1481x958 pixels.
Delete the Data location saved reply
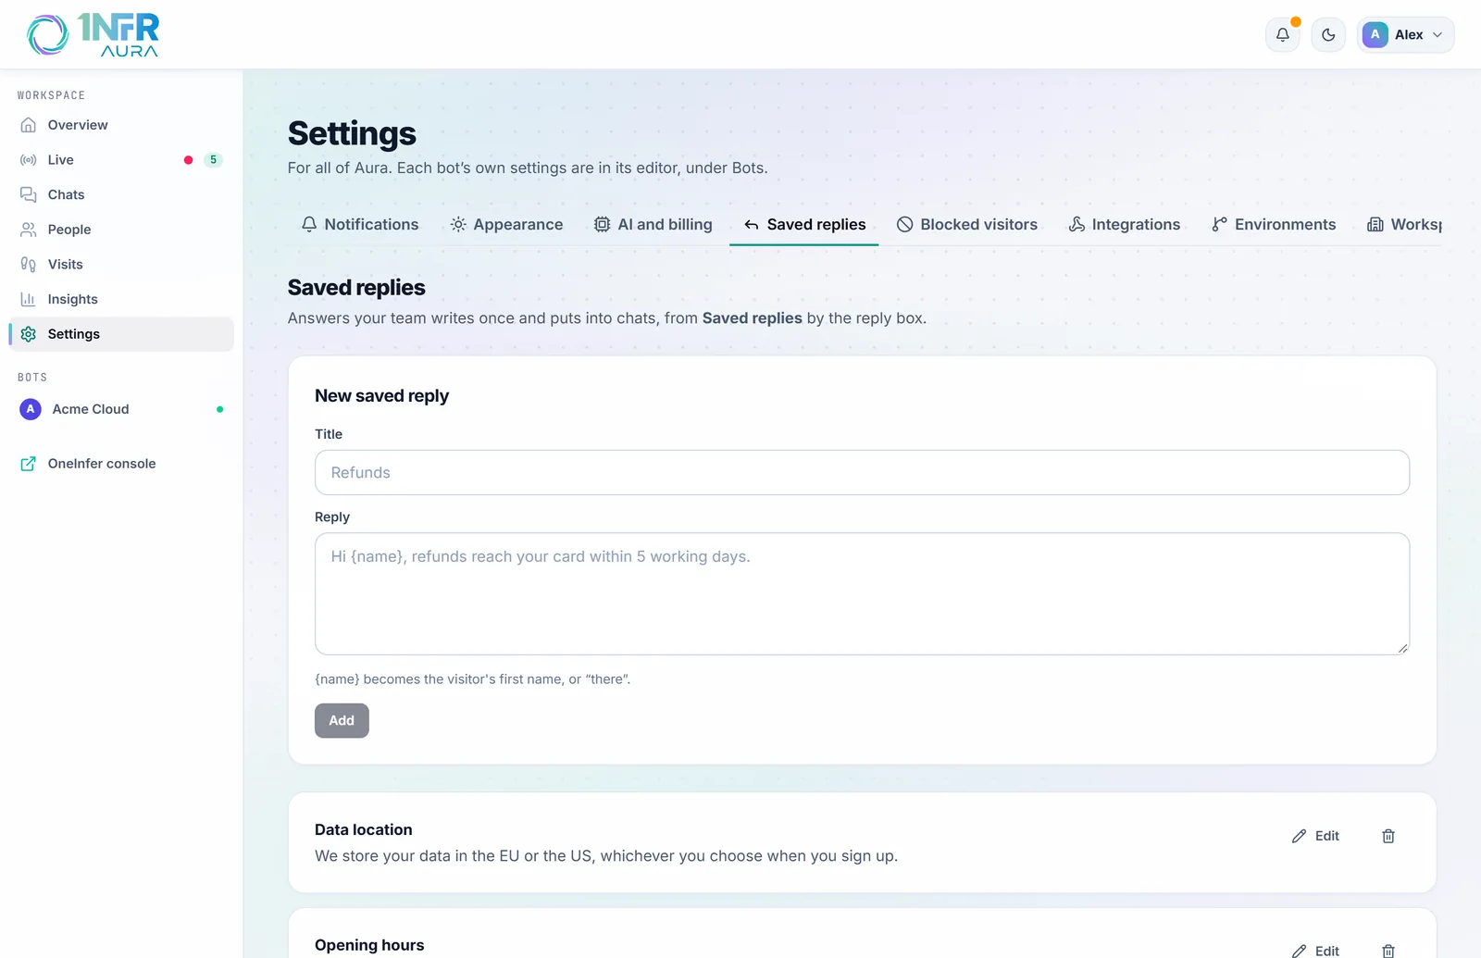coord(1388,836)
